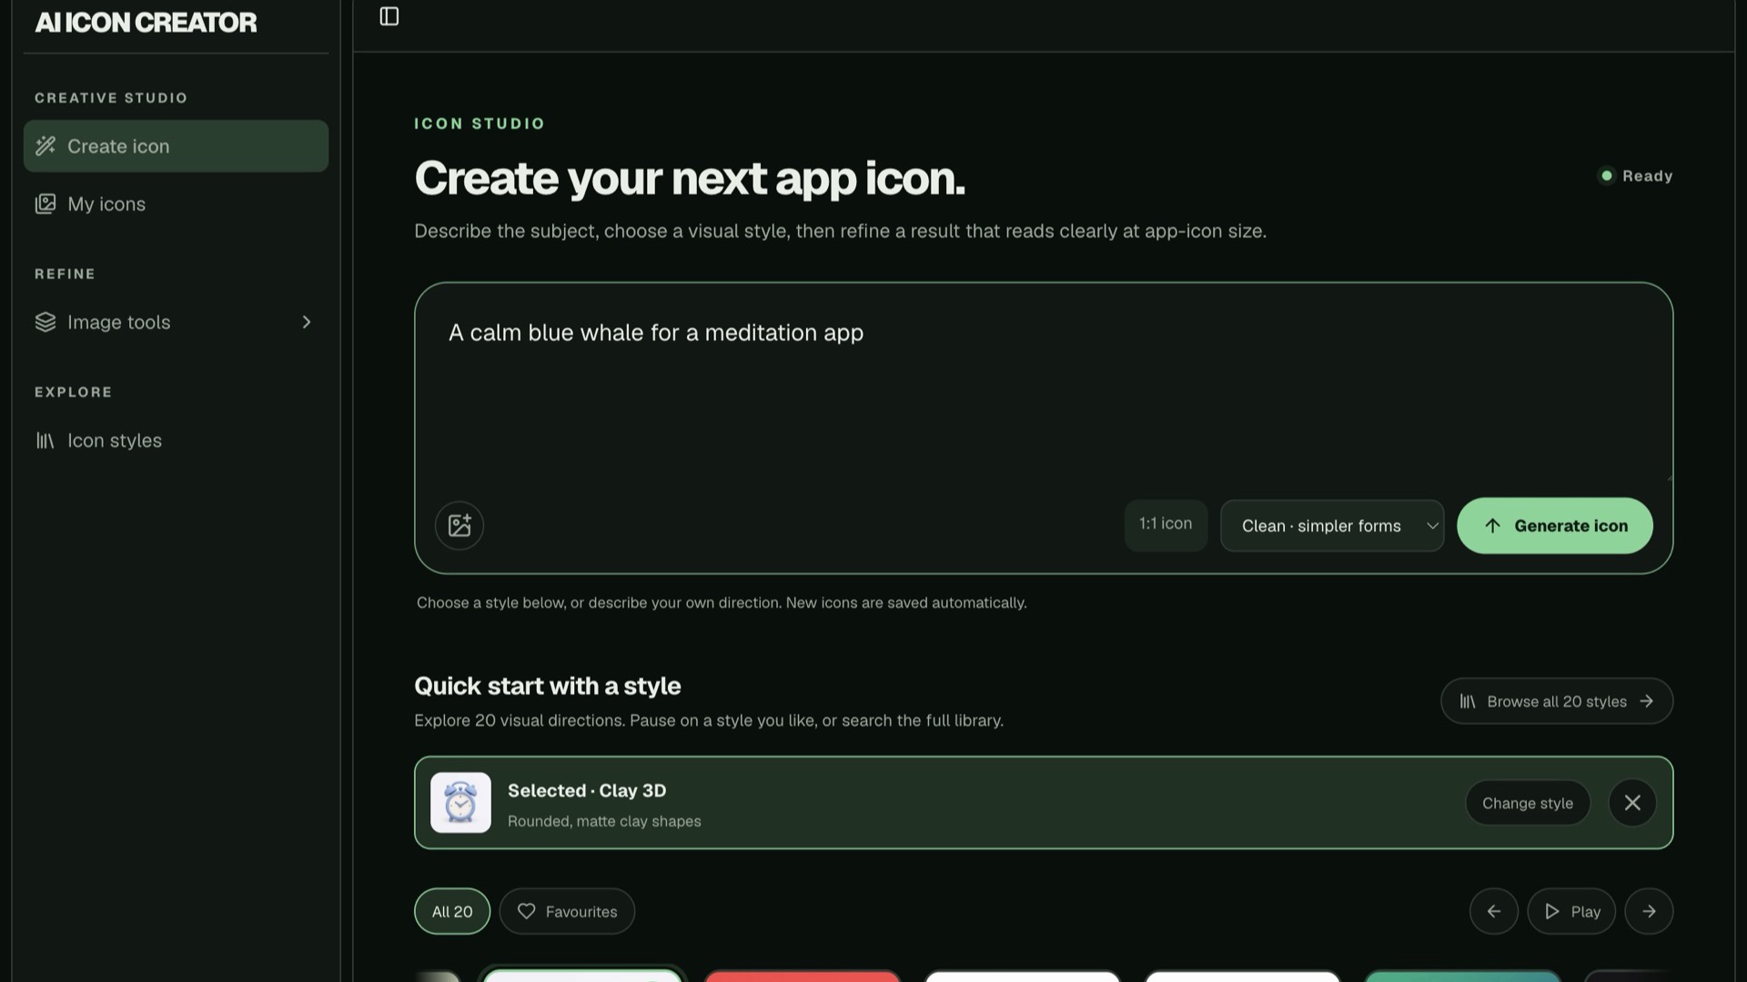Click the ICON STUDIO label
The height and width of the screenshot is (982, 1747).
click(x=480, y=124)
